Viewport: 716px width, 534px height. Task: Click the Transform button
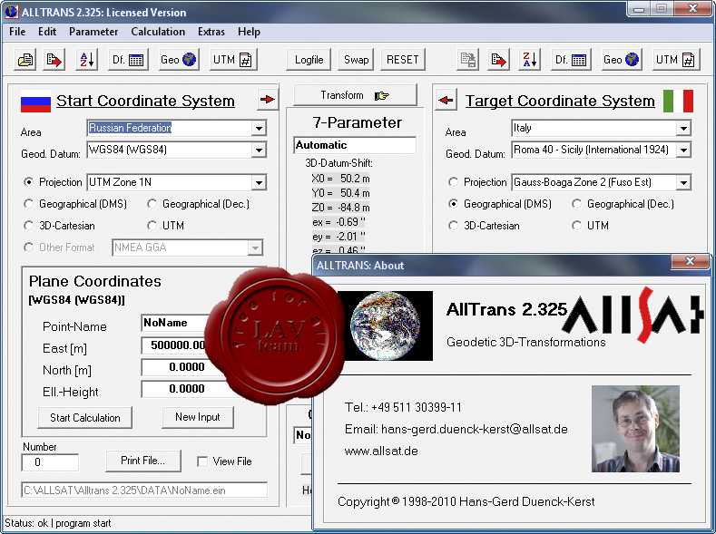tap(355, 95)
